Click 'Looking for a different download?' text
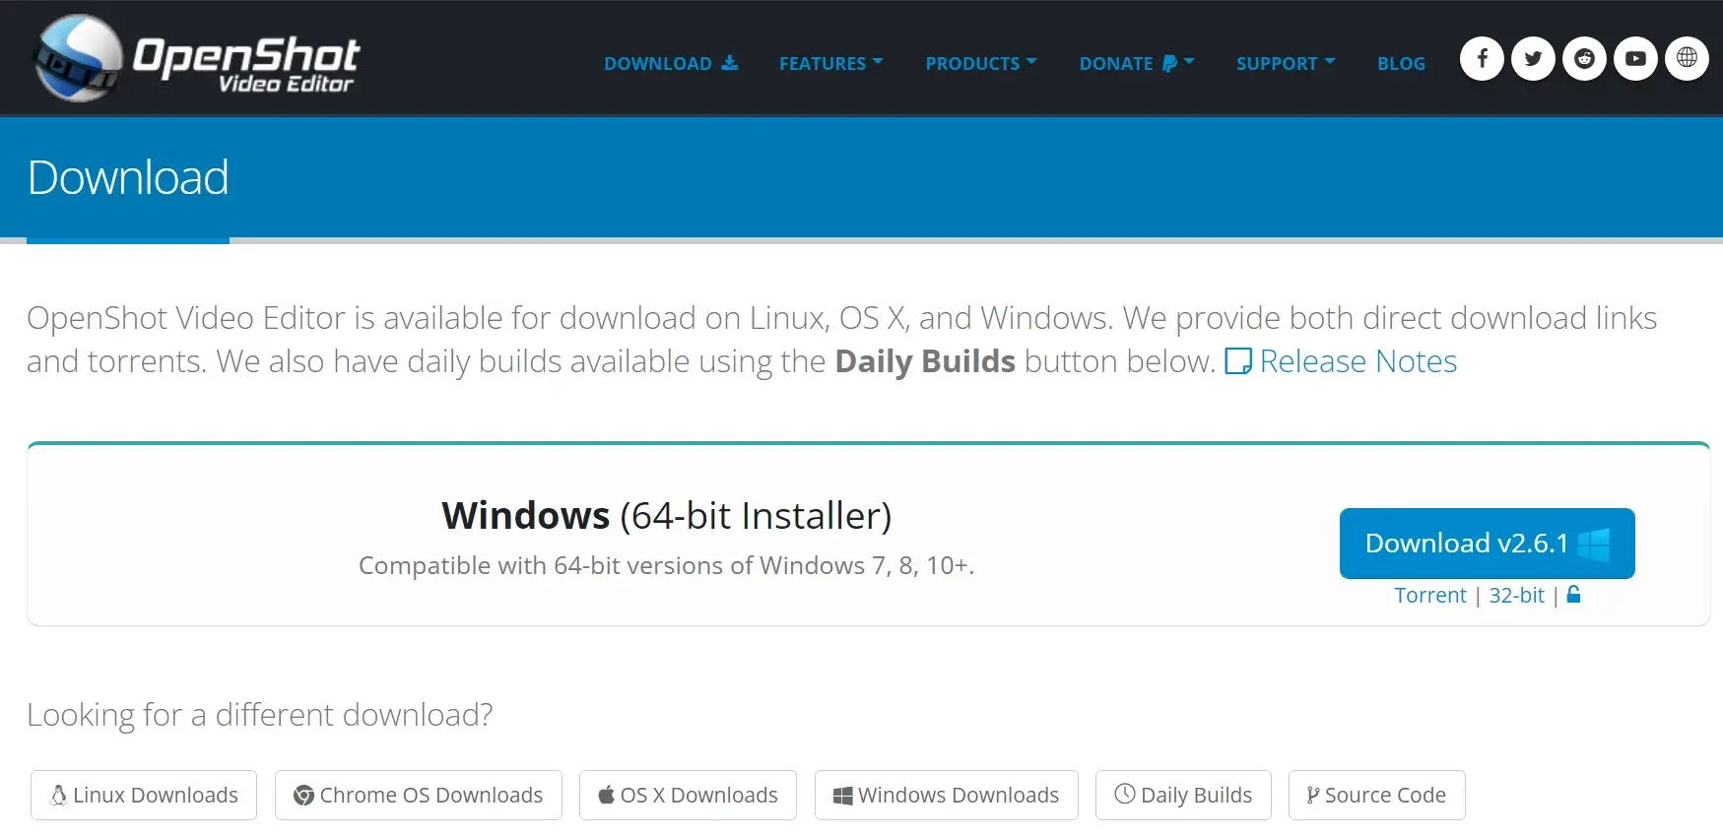 (260, 715)
